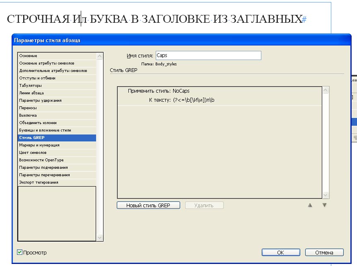
Task: Cancel dialog with Отмена button
Action: [324, 252]
